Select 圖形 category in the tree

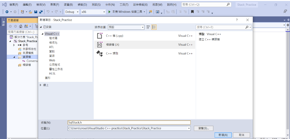(47, 78)
